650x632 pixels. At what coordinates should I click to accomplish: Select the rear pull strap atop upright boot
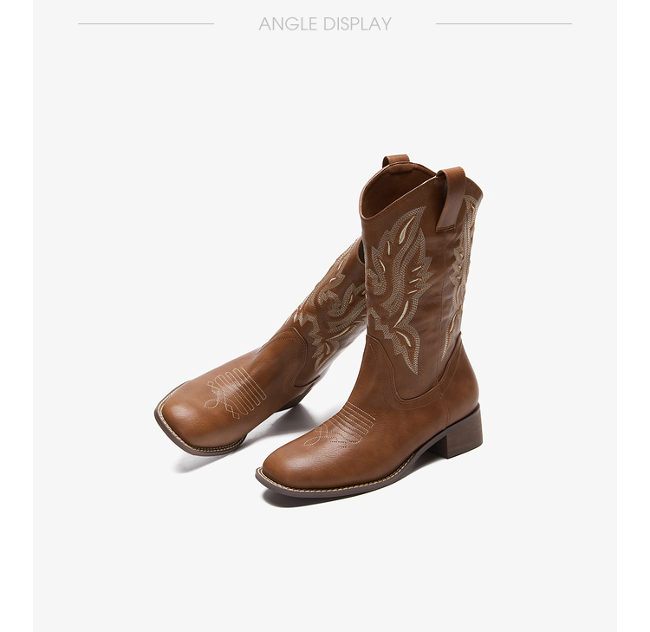pyautogui.click(x=396, y=161)
